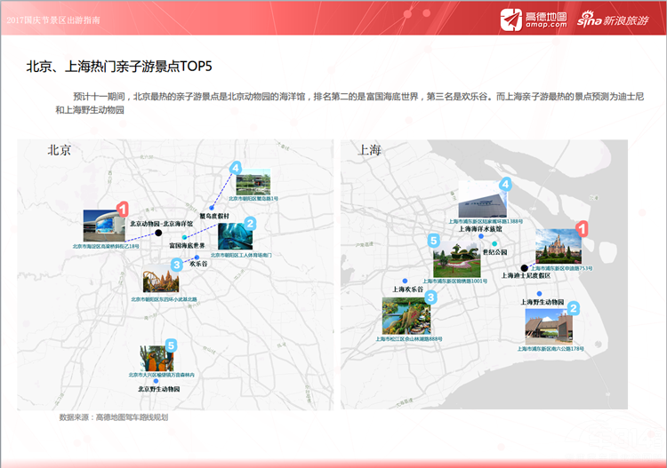This screenshot has width=667, height=468.
Task: Click blue map dot above 上海欢乐谷 label
Action: tap(405, 281)
